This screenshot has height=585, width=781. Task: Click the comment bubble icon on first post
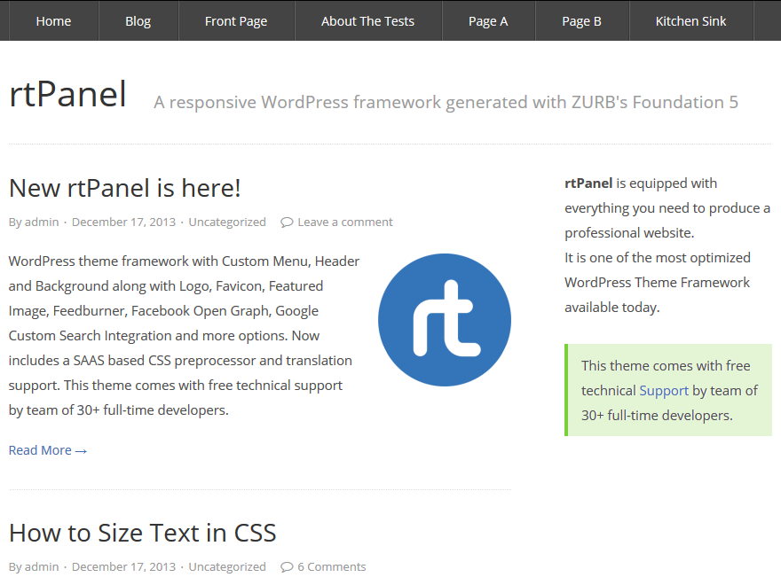pos(286,221)
